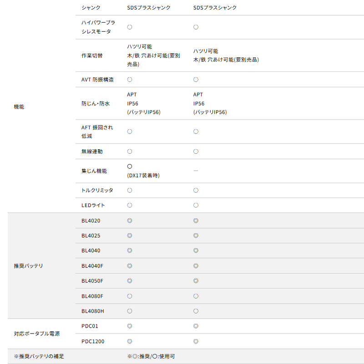Screen dimensions: 364x364
Task: Click the double circle for PDC01, first product column
Action: click(x=130, y=326)
